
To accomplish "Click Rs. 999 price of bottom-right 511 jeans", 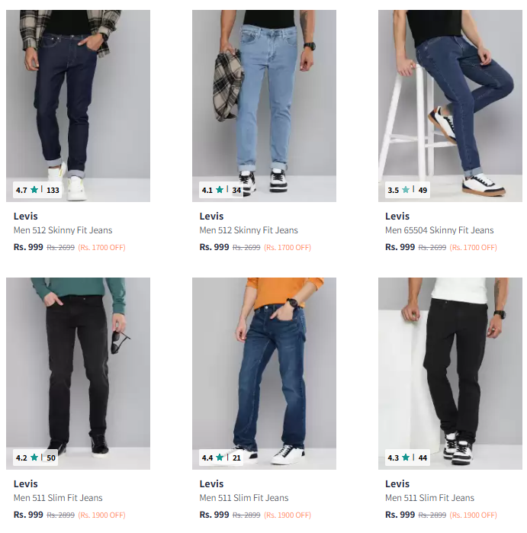I will click(400, 515).
